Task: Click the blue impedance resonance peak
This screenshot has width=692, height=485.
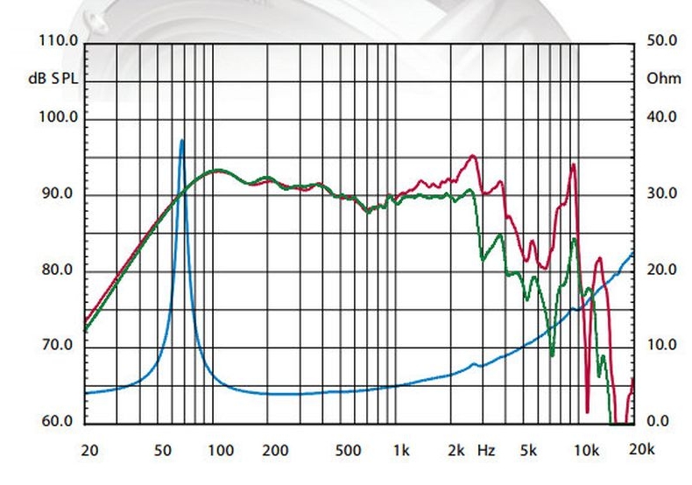Action: (x=182, y=141)
